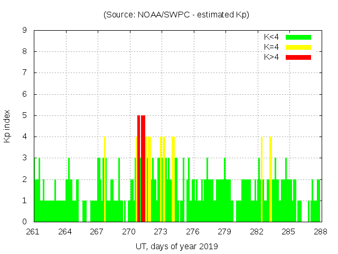This screenshot has height=254, width=338.
Task: Click y-axis tick label 9
Action: click(x=24, y=31)
